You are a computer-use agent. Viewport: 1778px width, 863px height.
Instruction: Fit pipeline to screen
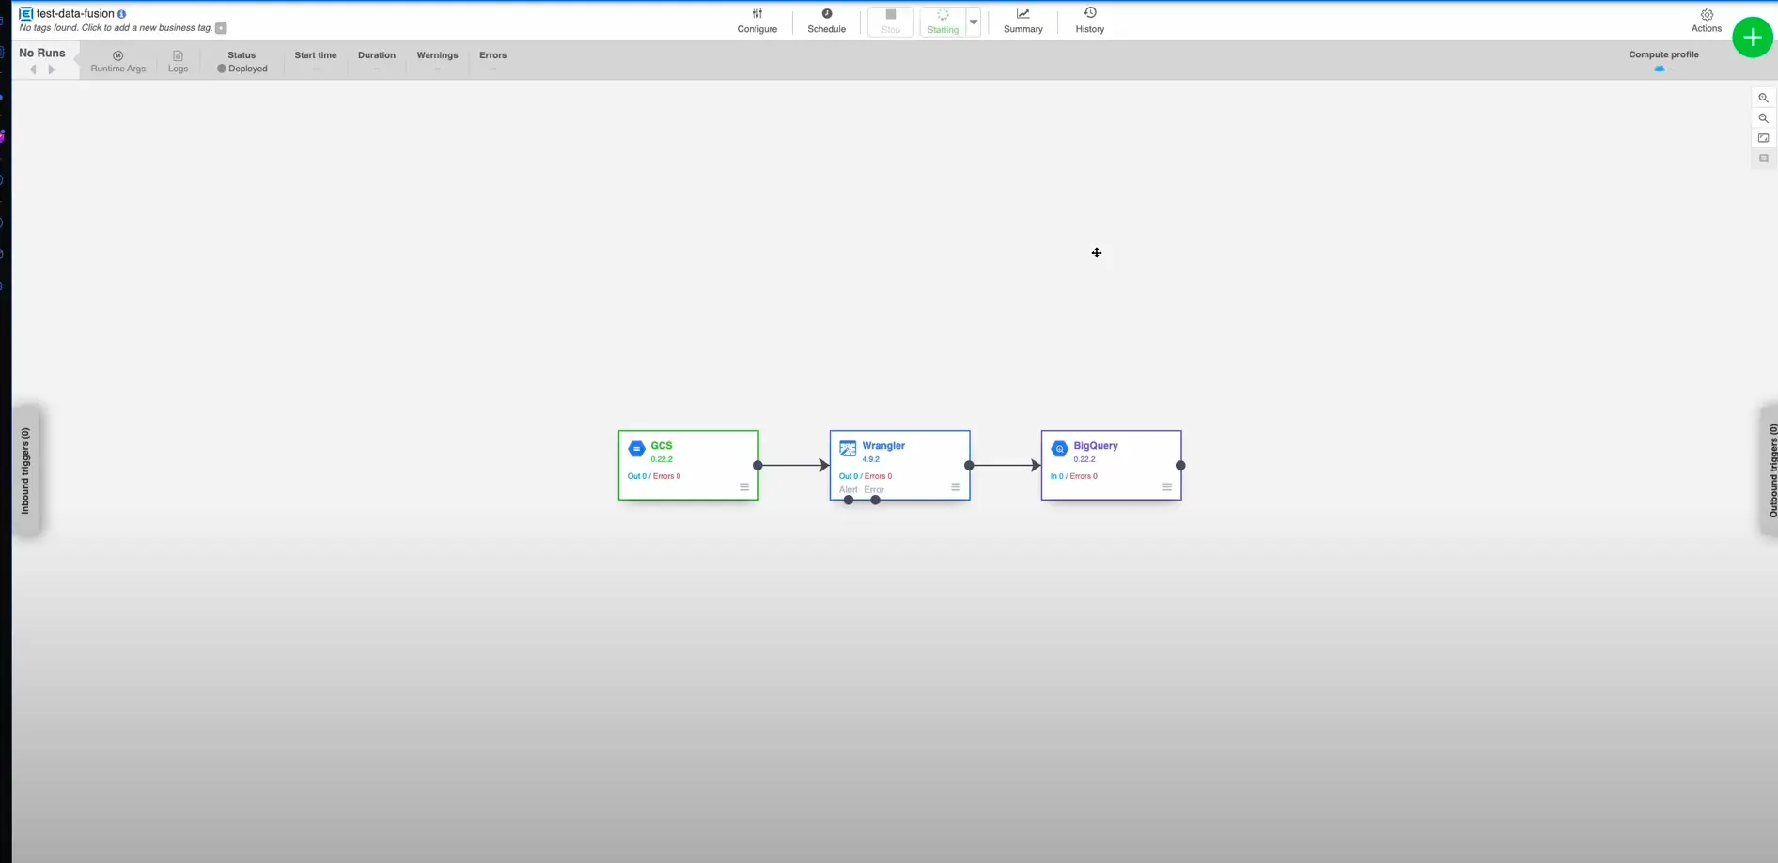coord(1763,138)
